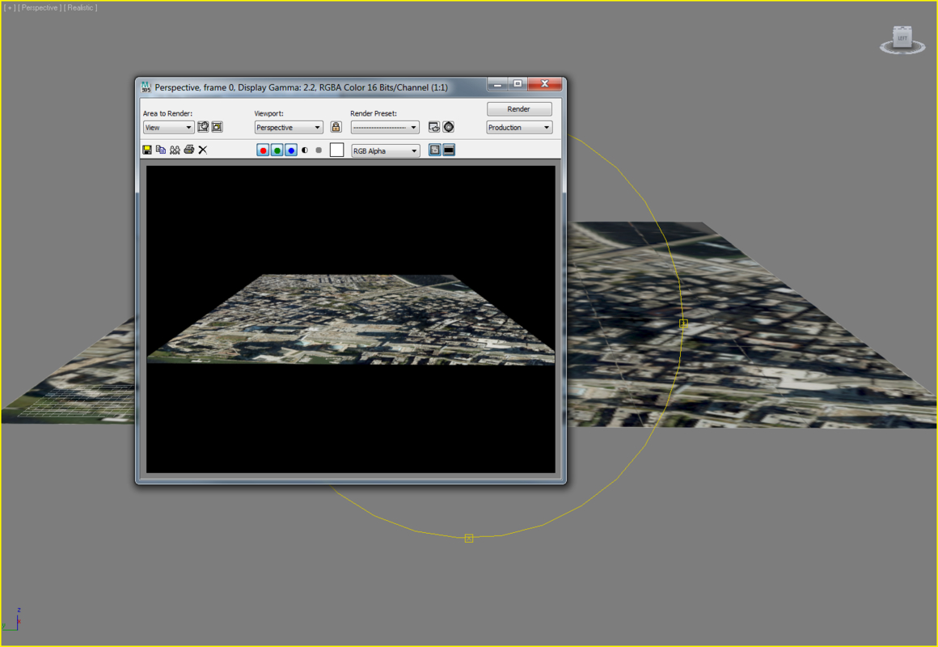Open Environment and Effects via the globe icon
The height and width of the screenshot is (647, 938).
pyautogui.click(x=449, y=127)
